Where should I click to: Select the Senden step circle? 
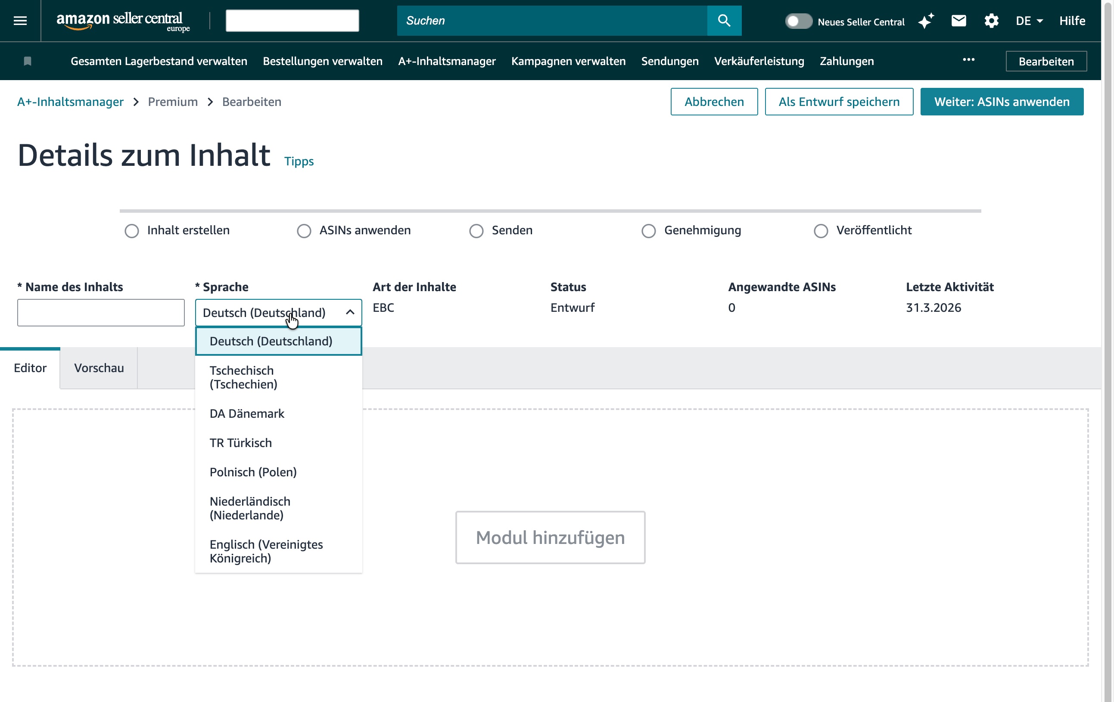[x=476, y=231]
